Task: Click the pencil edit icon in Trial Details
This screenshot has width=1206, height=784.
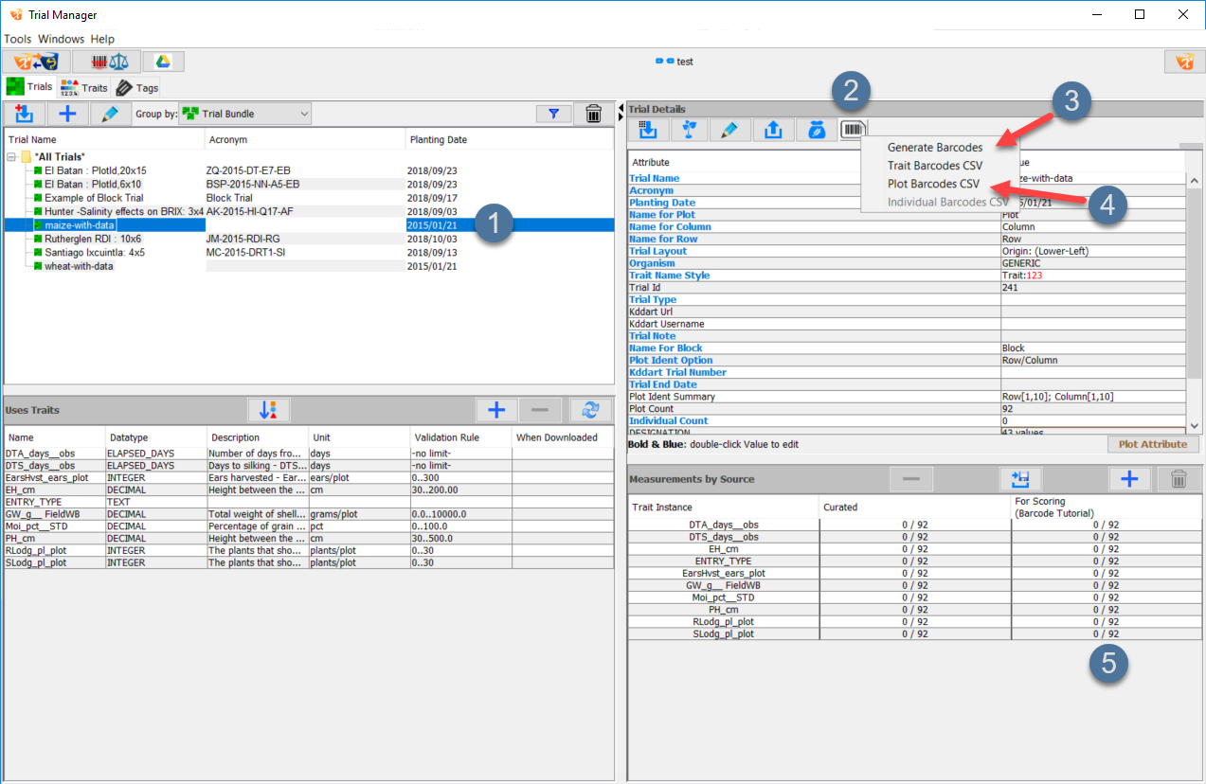Action: click(730, 131)
